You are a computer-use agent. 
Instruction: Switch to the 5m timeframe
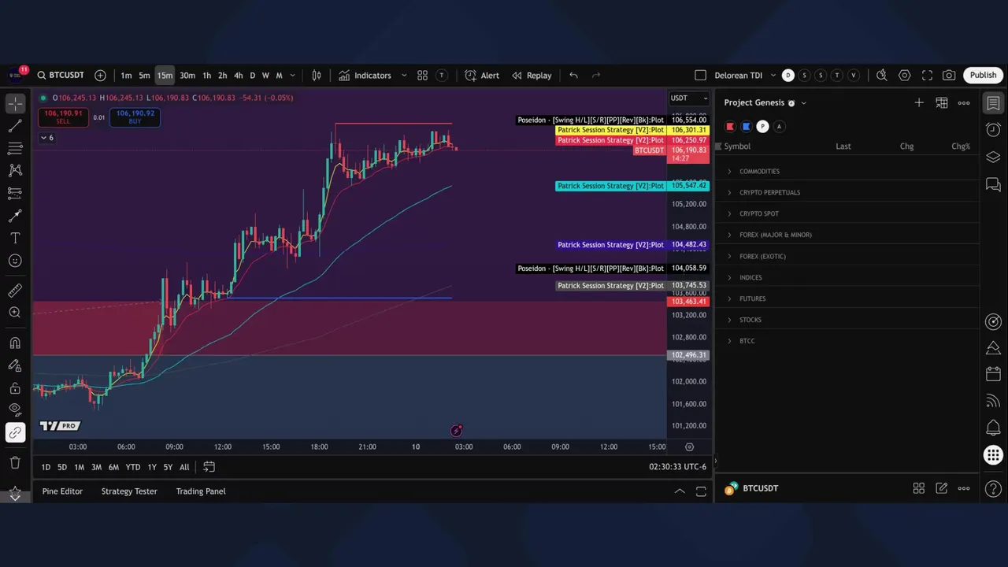click(145, 76)
